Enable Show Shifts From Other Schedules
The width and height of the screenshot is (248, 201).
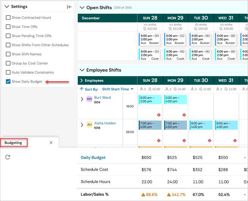point(8,45)
